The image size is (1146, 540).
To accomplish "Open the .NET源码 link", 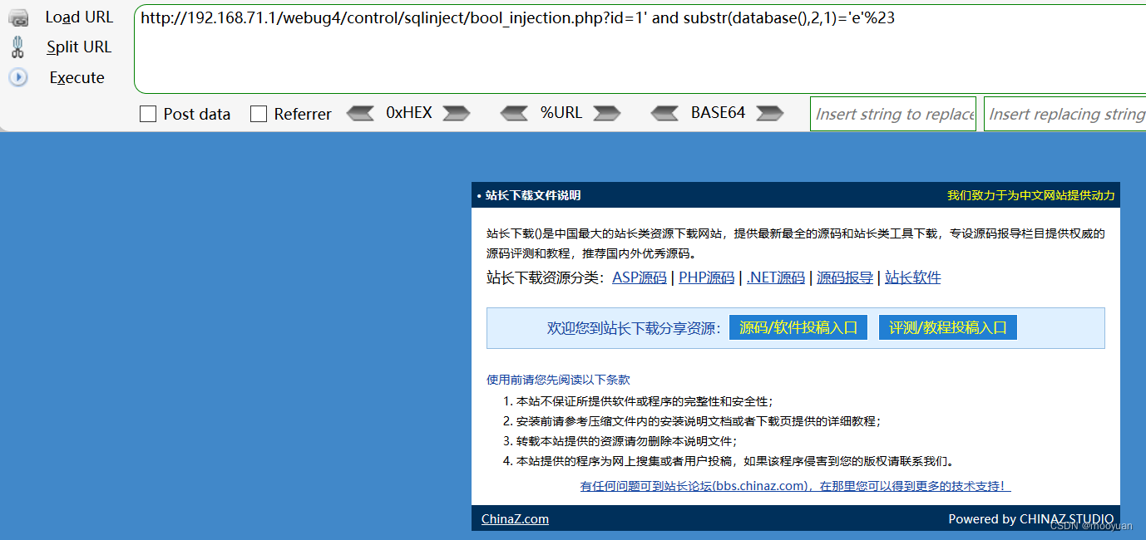I will 776,277.
